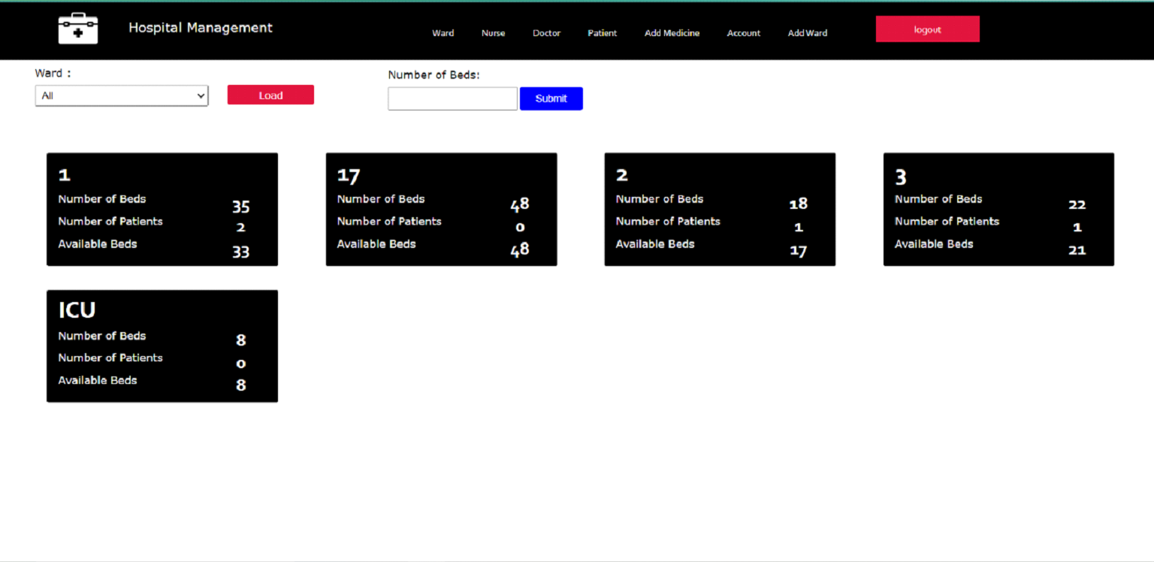Expand the ward filter combo box showing All

point(121,95)
